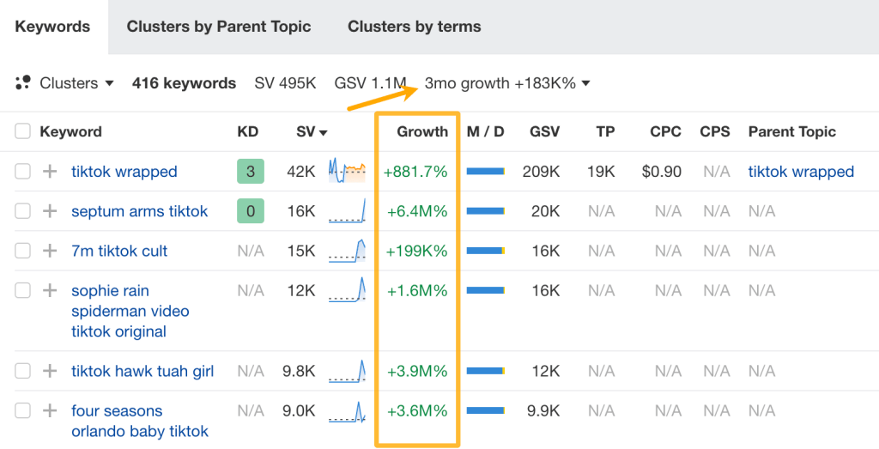Tick the checkbox for tiktok wrapped
Viewport: 879px width, 449px height.
[22, 172]
